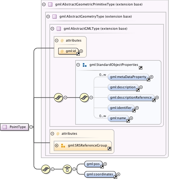This screenshot has width=169, height=179.
Task: Click the 0..∞ cardinality beside gml:name
Action: tap(103, 116)
